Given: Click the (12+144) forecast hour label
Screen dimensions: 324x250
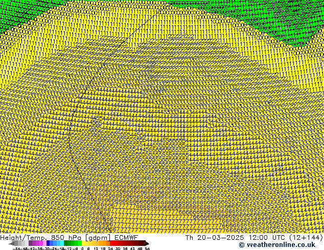Looking at the screenshot, I should pos(307,238).
